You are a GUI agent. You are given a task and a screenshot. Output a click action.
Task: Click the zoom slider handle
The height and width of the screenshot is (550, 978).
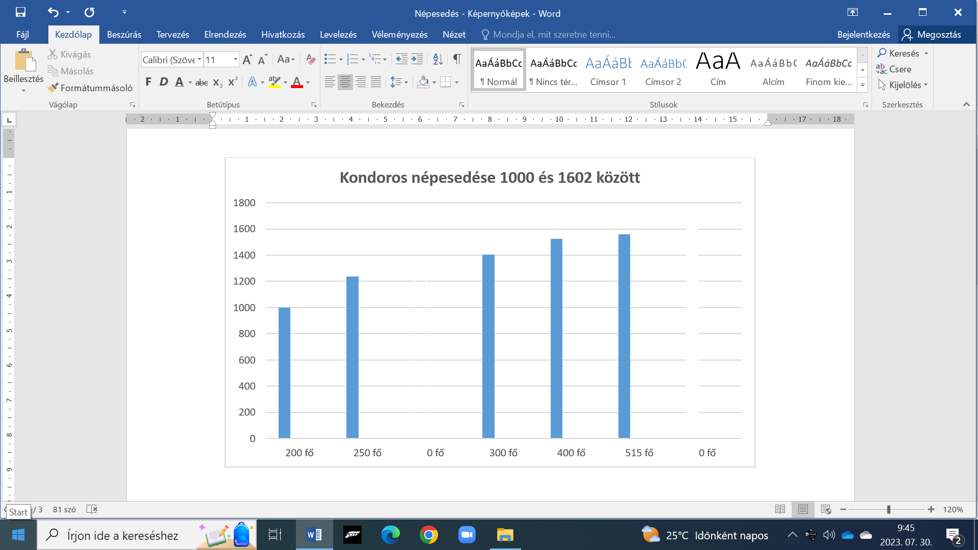888,509
